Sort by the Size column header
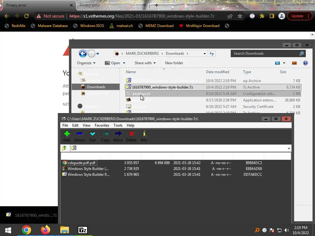This screenshot has height=236, width=315. click(283, 72)
